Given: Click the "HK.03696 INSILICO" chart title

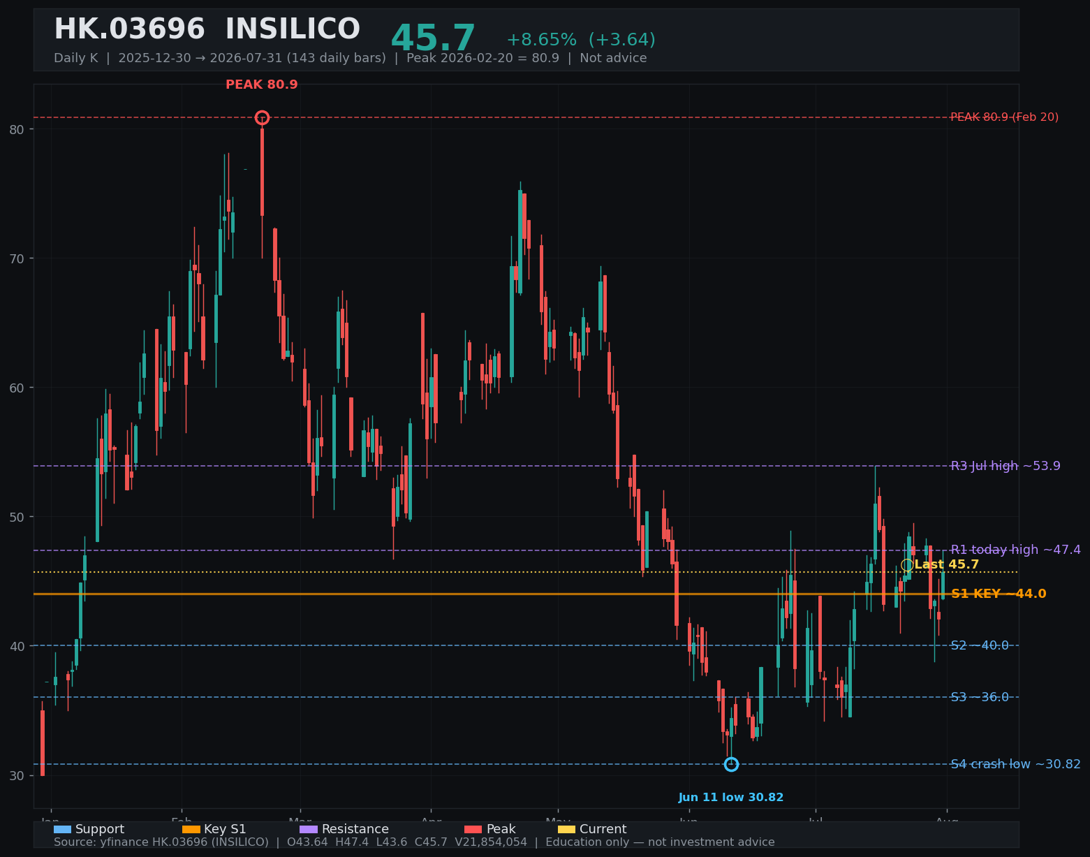Looking at the screenshot, I should pos(207,29).
